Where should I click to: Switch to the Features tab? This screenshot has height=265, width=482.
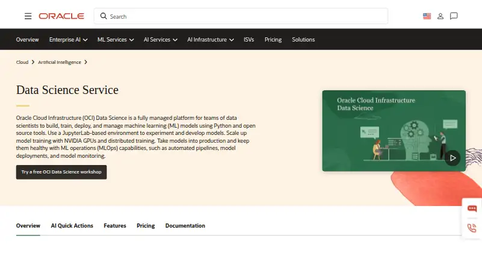coord(114,226)
